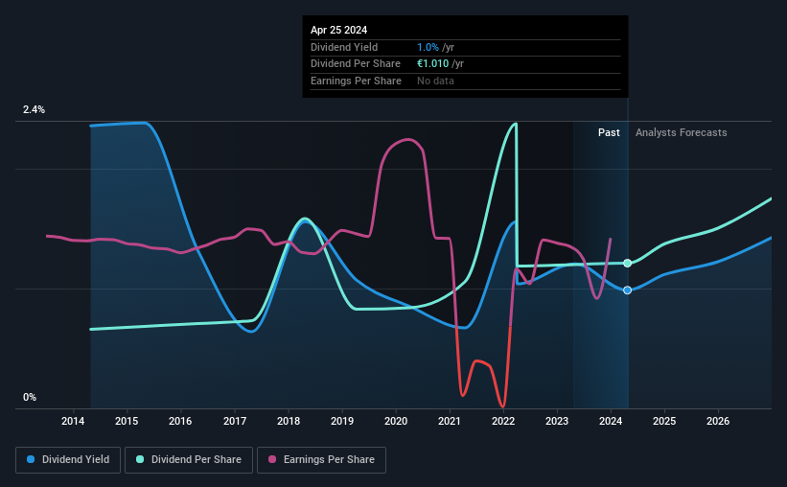
Task: Click the 'Dividend Yield' tooltip row label
Action: tap(344, 47)
